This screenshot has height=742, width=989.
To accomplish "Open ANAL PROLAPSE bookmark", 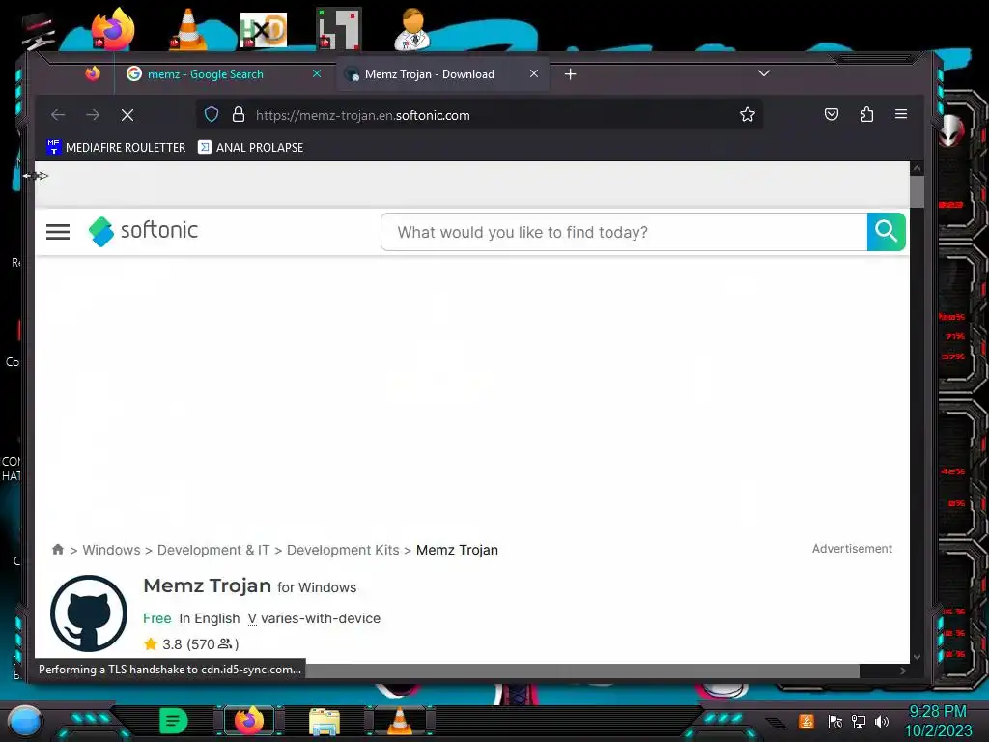I will coord(250,147).
